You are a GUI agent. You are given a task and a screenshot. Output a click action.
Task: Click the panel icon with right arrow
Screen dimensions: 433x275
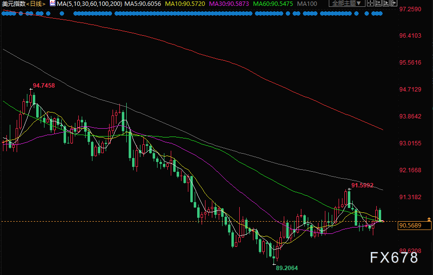point(394,3)
